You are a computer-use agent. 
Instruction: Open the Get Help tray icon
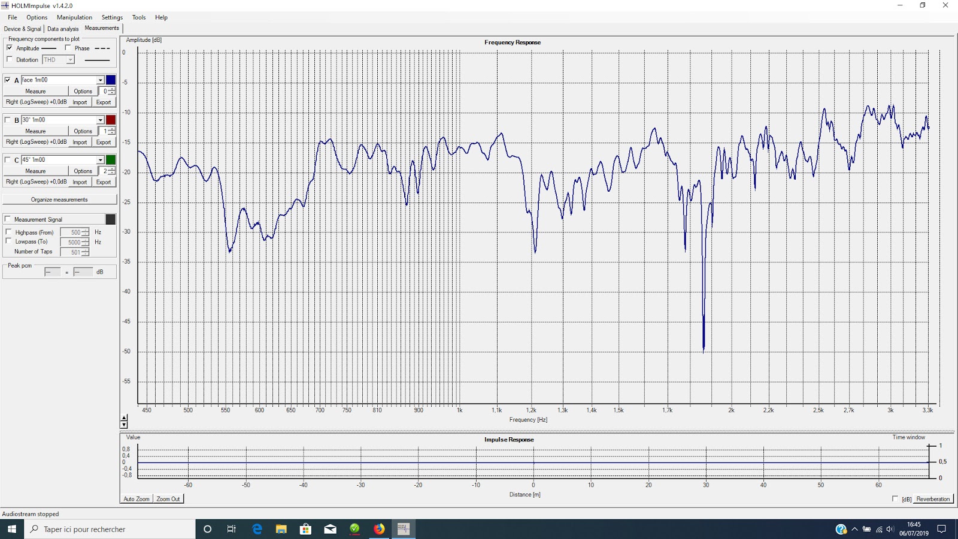click(x=841, y=529)
